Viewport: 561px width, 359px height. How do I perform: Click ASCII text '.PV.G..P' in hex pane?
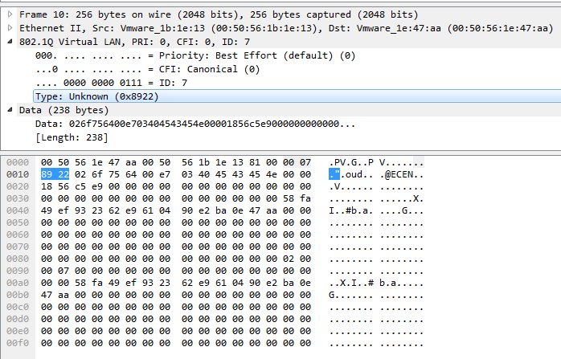[x=354, y=161]
